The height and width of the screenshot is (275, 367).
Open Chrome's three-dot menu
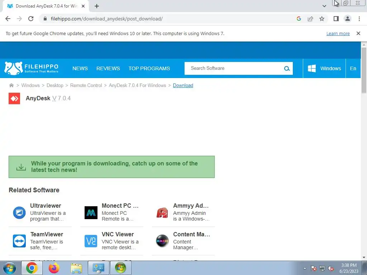click(x=359, y=19)
